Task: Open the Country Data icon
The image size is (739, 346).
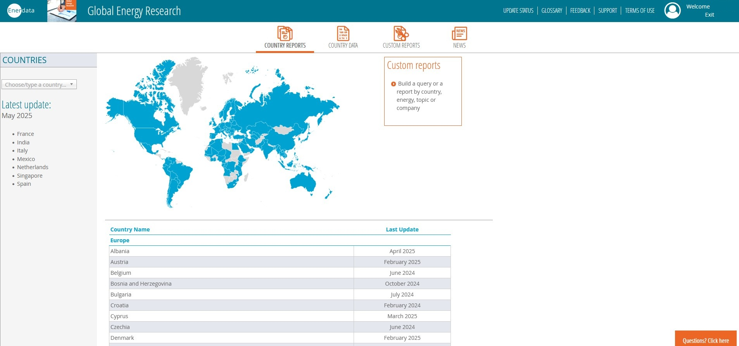Action: pyautogui.click(x=343, y=34)
